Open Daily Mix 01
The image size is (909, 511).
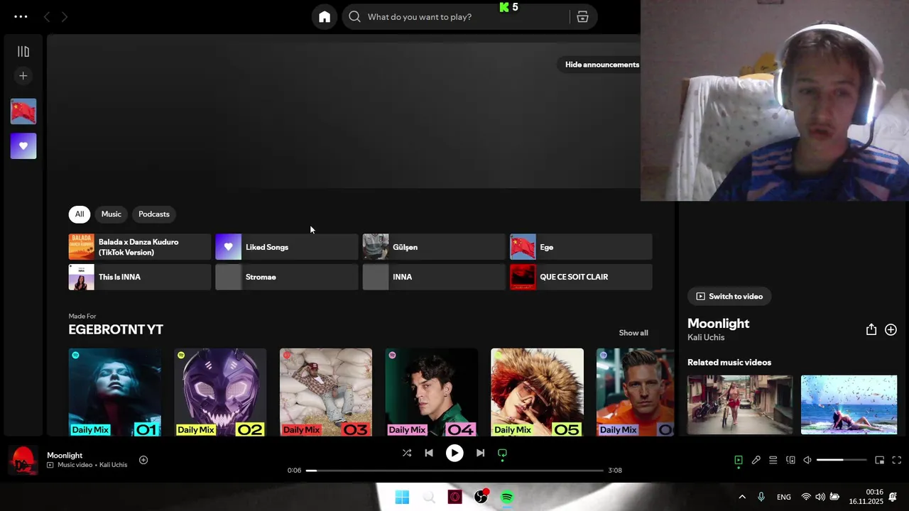[x=115, y=392]
